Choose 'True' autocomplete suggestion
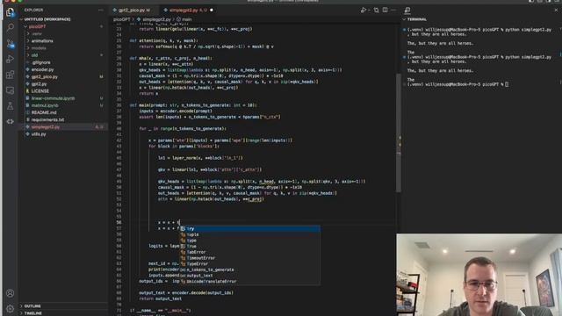Image resolution: width=562 pixels, height=316 pixels. (249, 246)
